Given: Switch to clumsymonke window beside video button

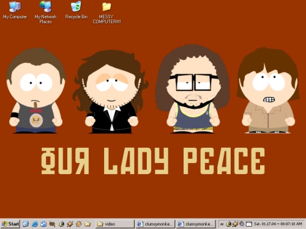Looking at the screenshot, I should pos(155,224).
